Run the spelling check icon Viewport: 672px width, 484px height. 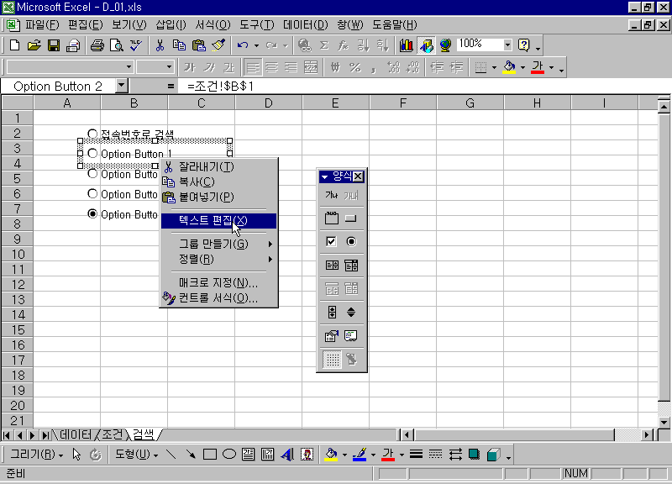[136, 45]
